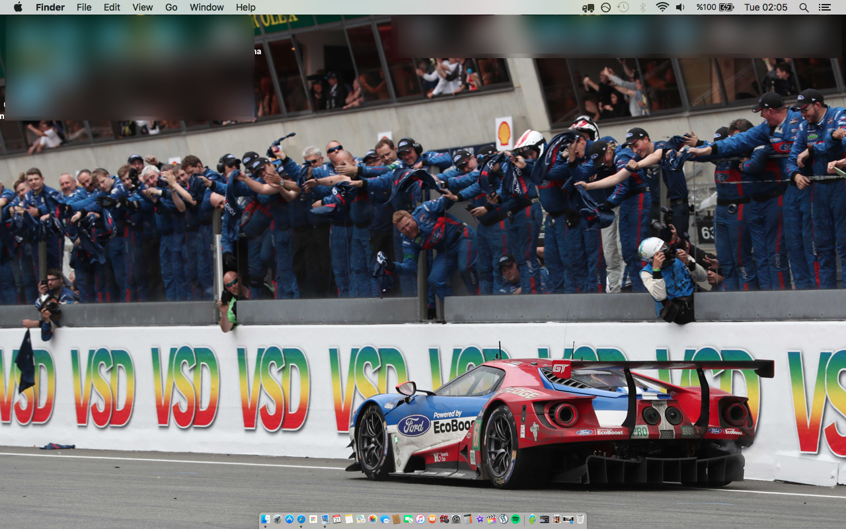Open first folder stack beside Android icon

(x=545, y=519)
